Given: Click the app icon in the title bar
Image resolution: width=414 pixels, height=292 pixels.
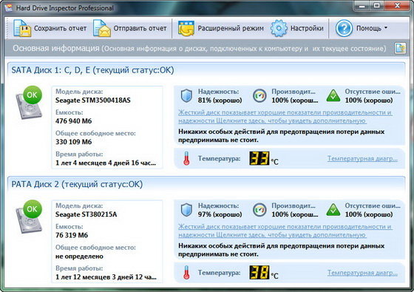Looking at the screenshot, I should 8,7.
